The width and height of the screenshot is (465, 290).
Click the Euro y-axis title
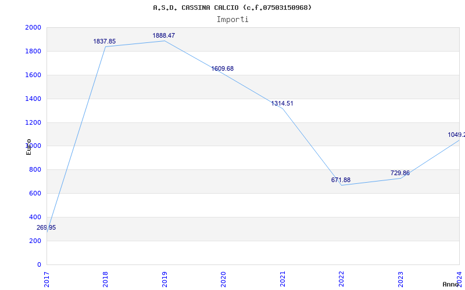point(28,147)
